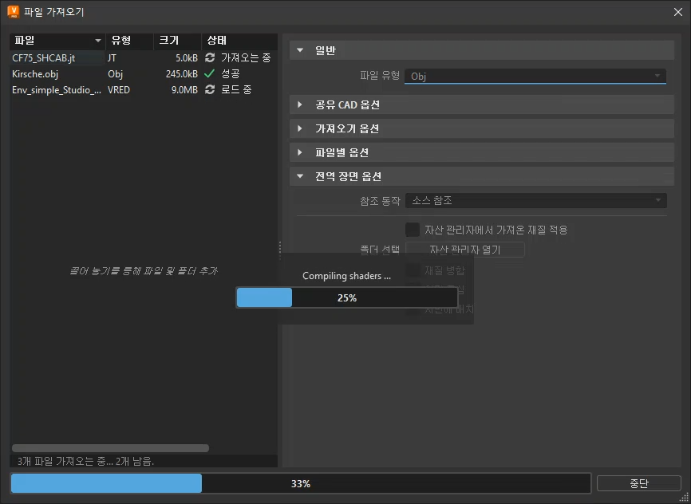Expand the 가져오기 옵션 section
The image size is (691, 504).
482,128
